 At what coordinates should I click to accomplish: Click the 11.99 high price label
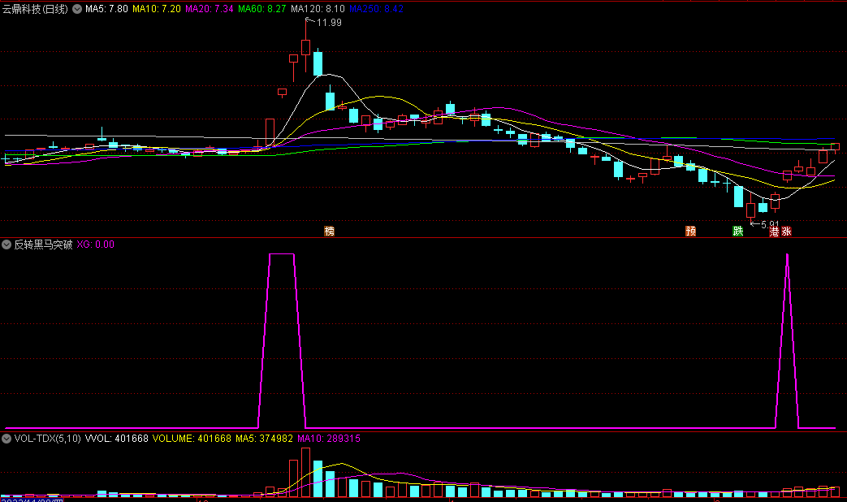coord(329,23)
